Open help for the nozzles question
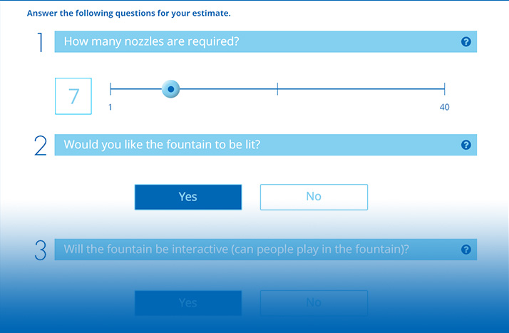Viewport: 509px width, 333px height. 466,41
